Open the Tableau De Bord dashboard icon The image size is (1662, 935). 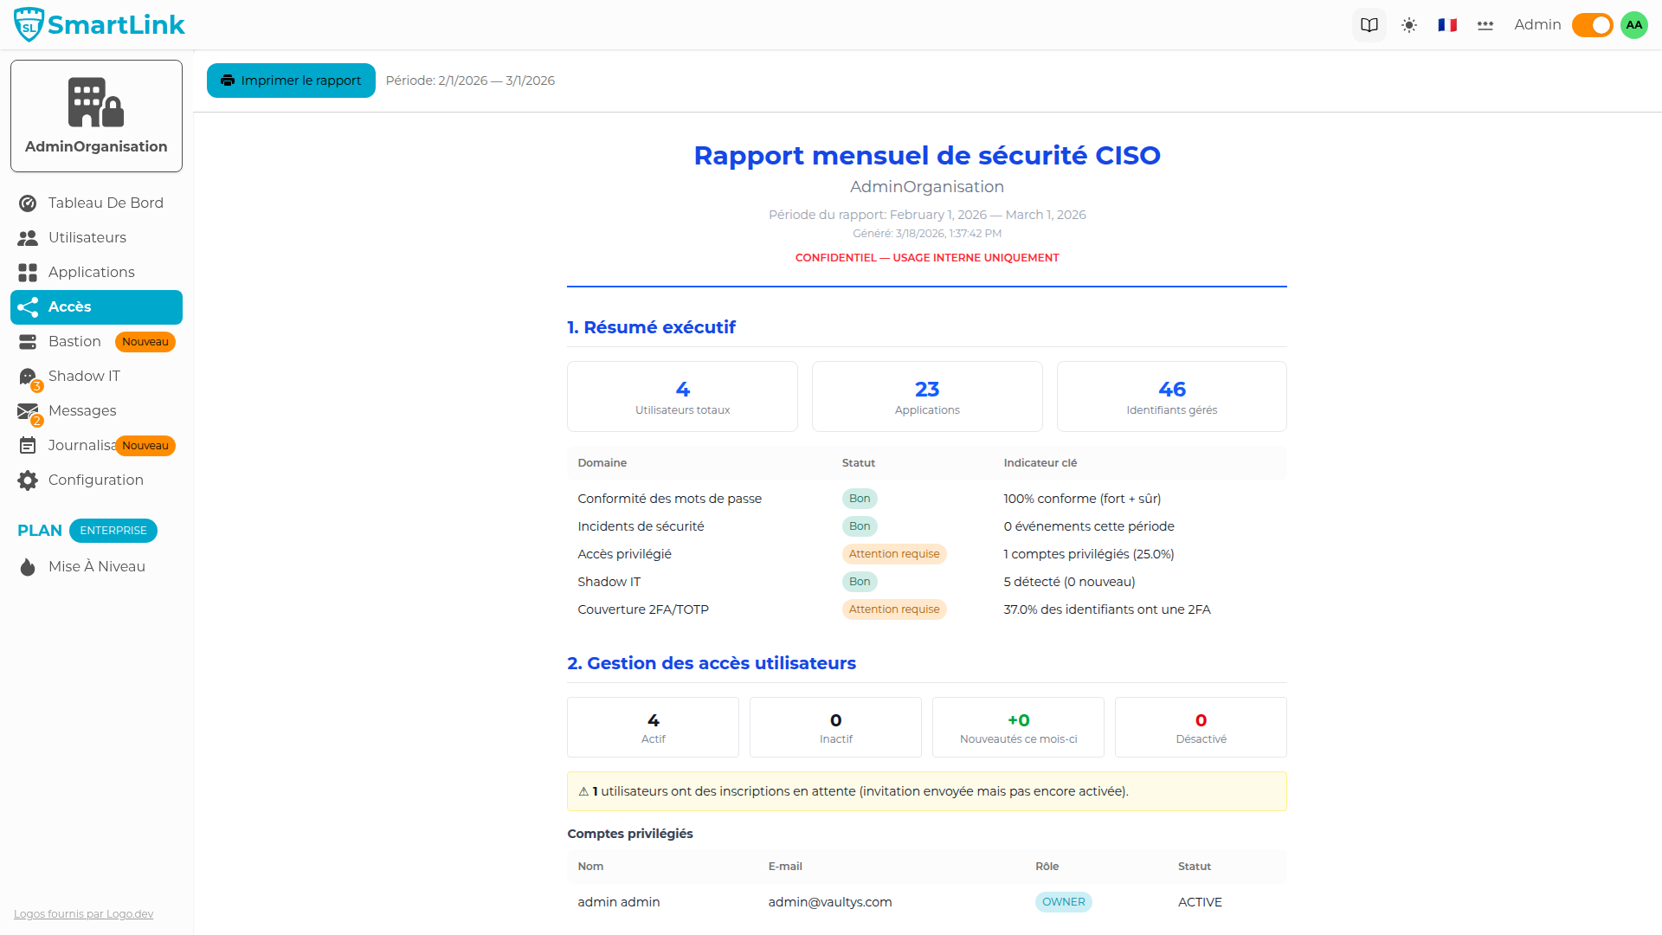coord(27,203)
